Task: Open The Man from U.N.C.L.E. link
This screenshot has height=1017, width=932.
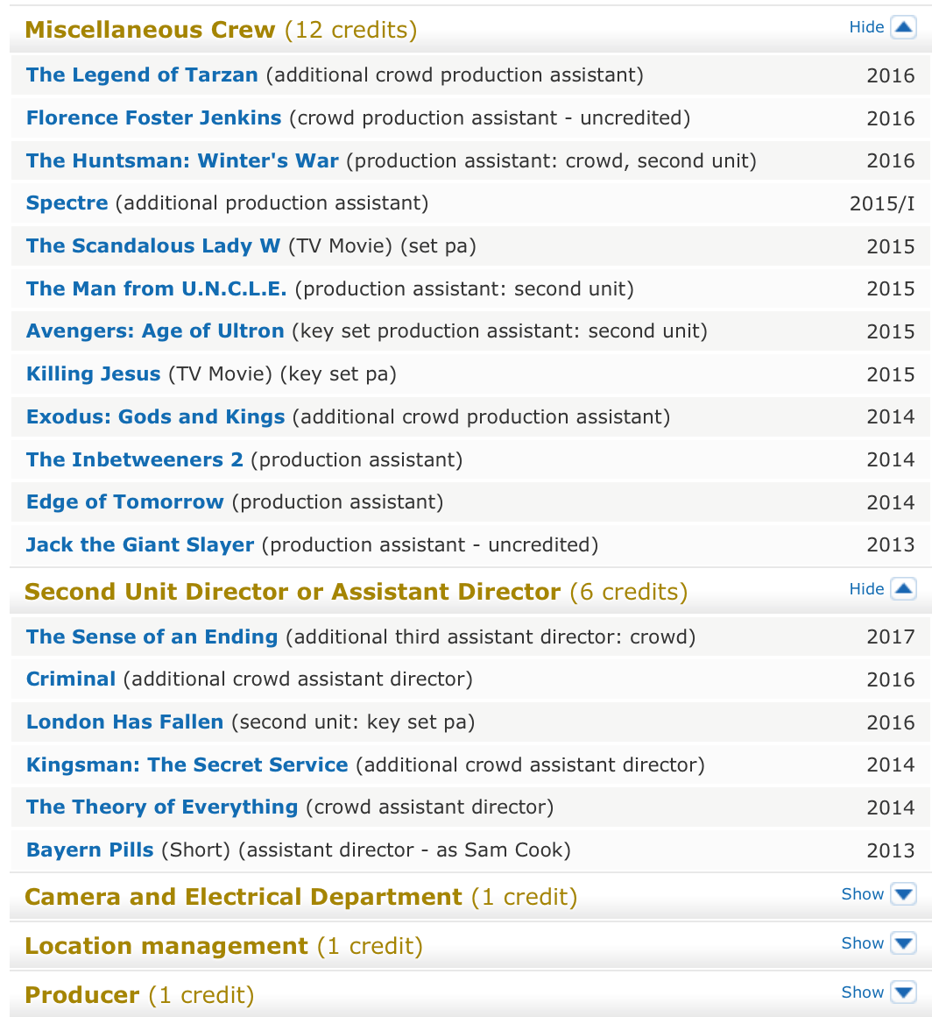Action: (x=156, y=288)
